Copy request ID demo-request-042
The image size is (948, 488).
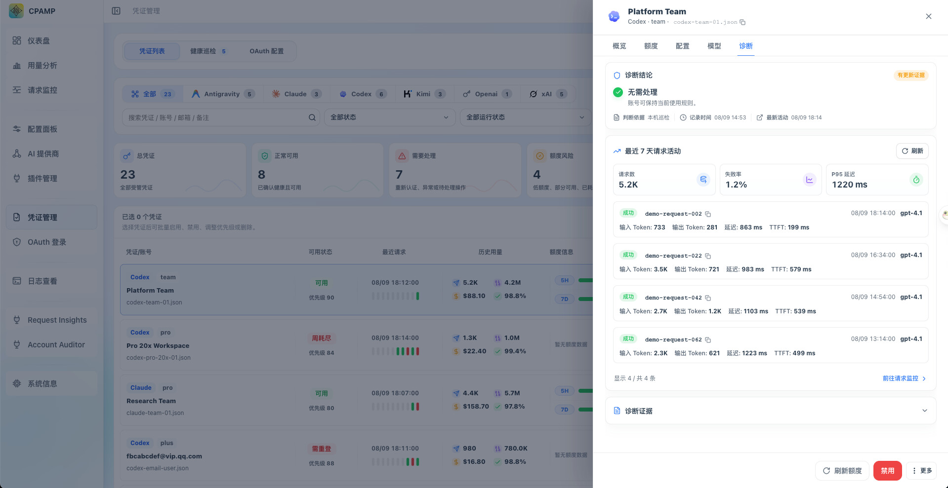[708, 298]
